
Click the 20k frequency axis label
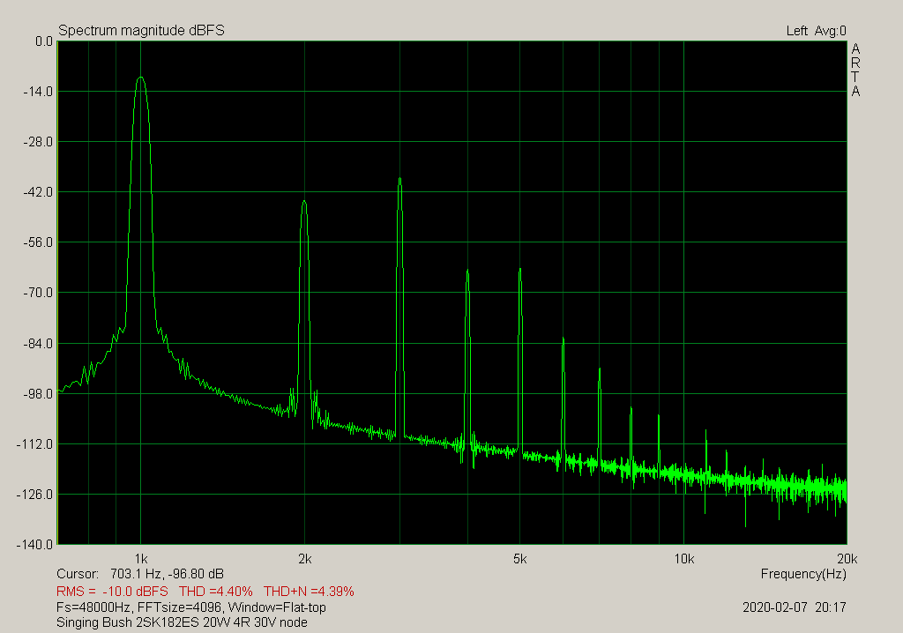coord(847,559)
